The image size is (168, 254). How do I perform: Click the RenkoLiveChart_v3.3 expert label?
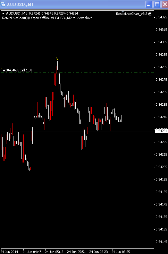[x=132, y=14]
